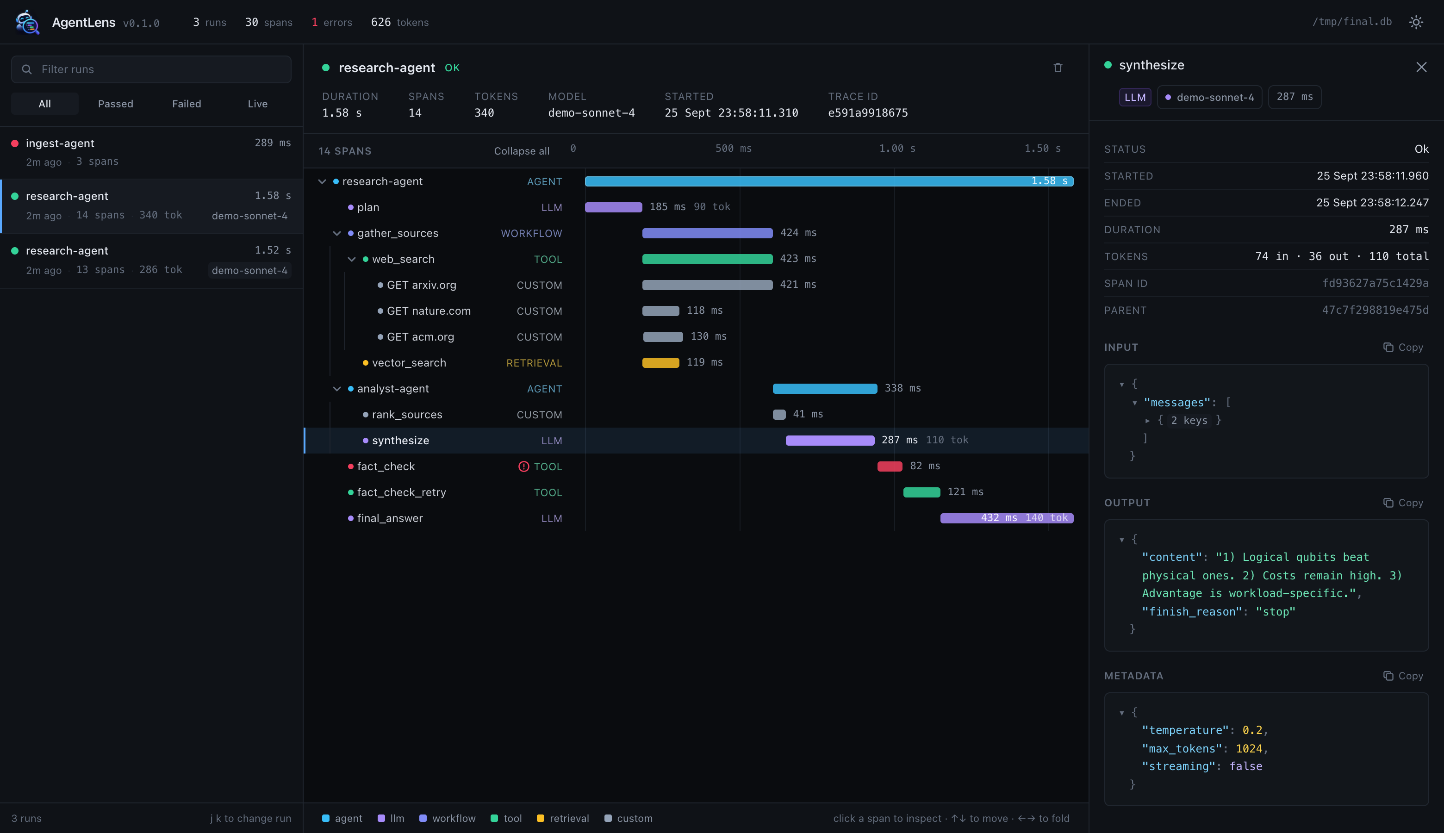Click the demo-sonnet-4 model badge in detail panel
1444x833 pixels.
(1209, 97)
